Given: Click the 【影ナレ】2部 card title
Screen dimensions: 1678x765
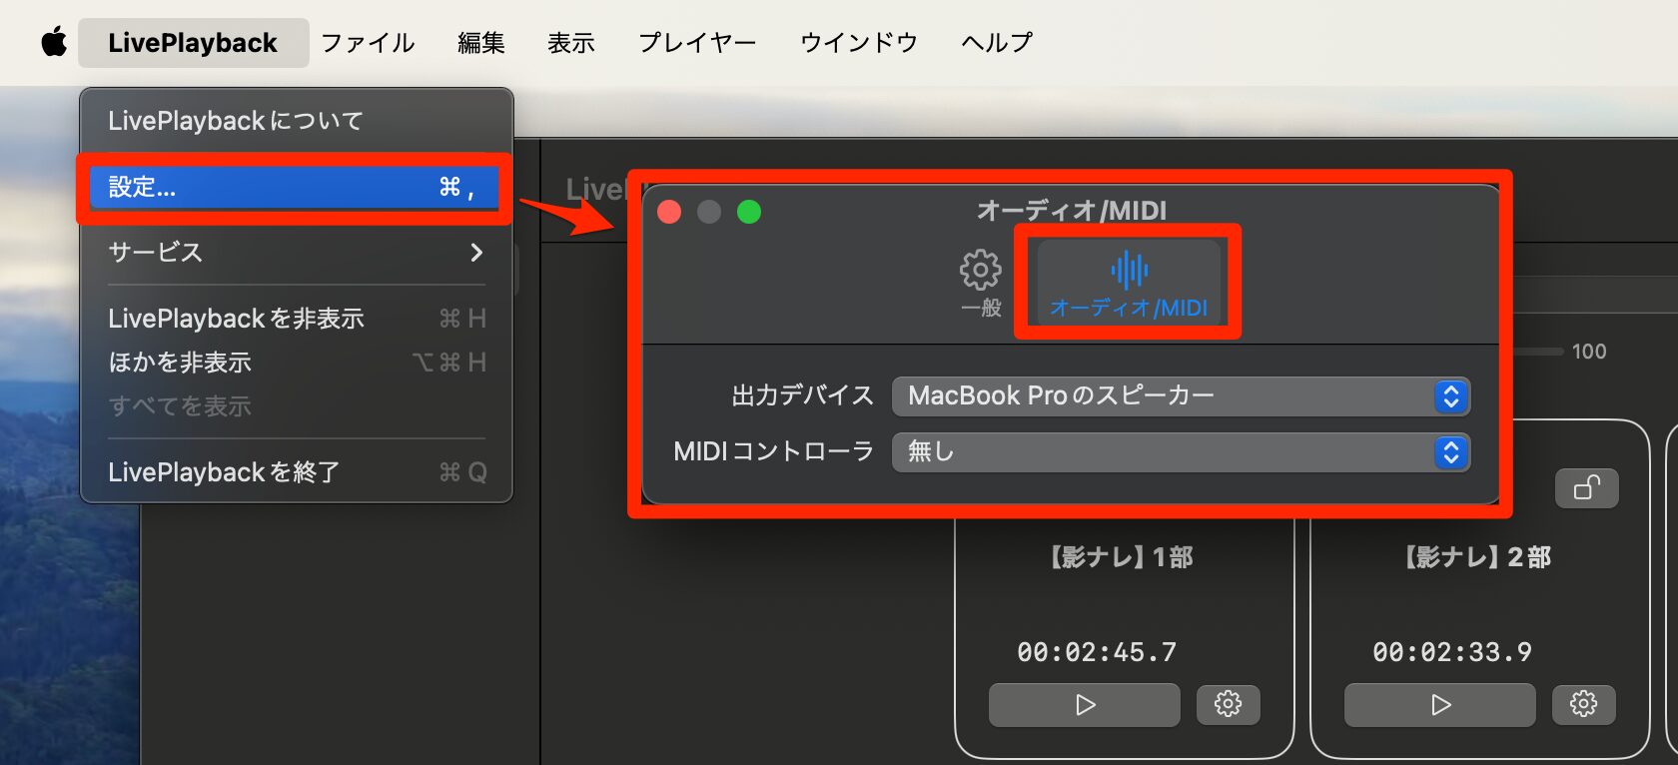Looking at the screenshot, I should [1477, 557].
